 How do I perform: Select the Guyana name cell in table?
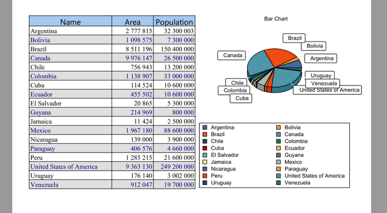(x=71, y=112)
